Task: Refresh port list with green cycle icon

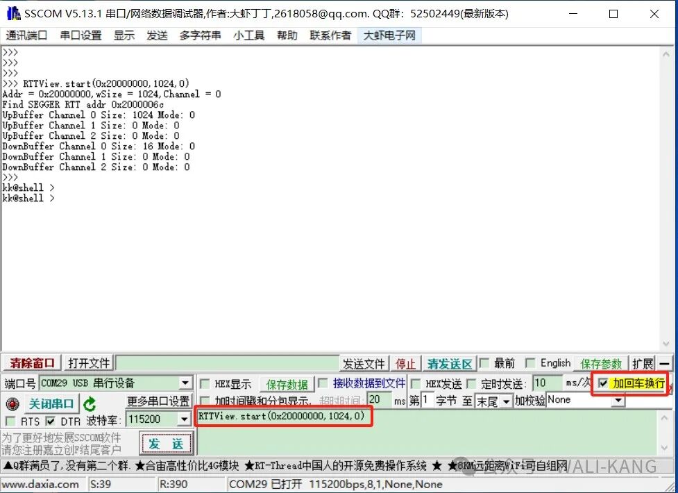Action: point(92,403)
